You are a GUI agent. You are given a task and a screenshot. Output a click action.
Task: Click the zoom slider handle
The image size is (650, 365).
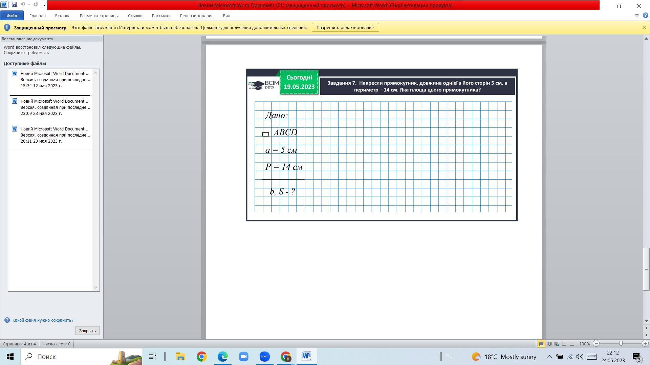coord(621,343)
